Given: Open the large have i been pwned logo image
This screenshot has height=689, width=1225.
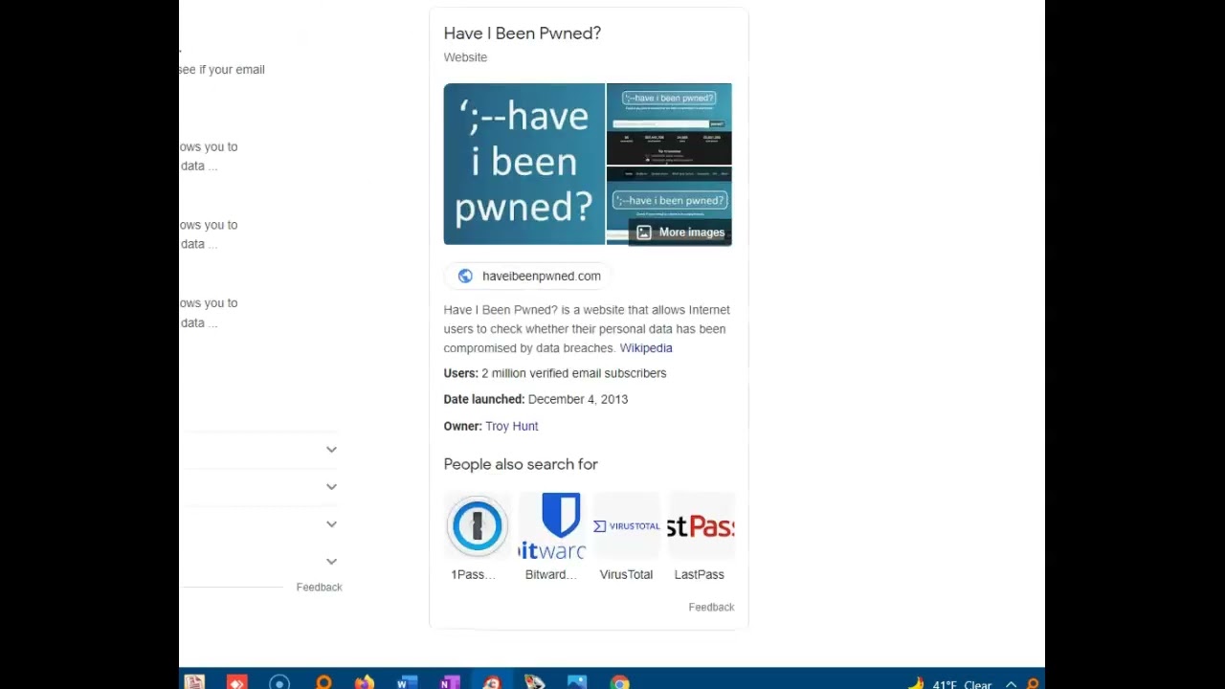Looking at the screenshot, I should point(524,164).
